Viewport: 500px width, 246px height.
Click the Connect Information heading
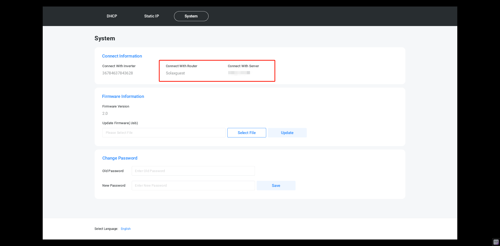[122, 56]
